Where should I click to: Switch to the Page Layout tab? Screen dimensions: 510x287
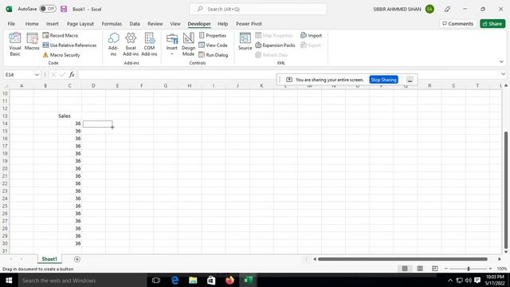point(80,24)
